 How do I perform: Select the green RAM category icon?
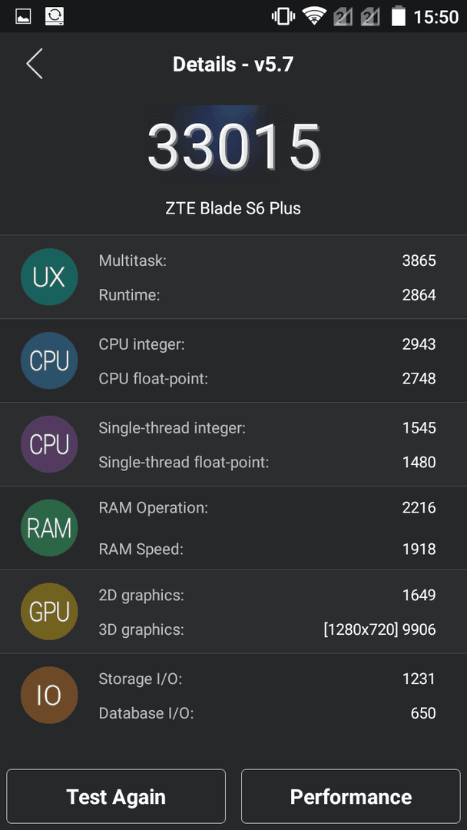[x=49, y=528]
